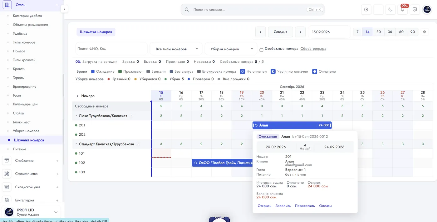Image resolution: width=437 pixels, height=222 pixels.
Task: Select the Алан booking bar in room 201
Action: click(x=292, y=125)
